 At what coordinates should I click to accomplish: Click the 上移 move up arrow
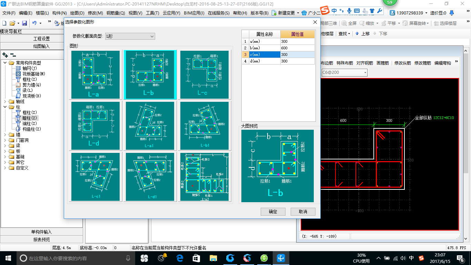[x=362, y=33]
